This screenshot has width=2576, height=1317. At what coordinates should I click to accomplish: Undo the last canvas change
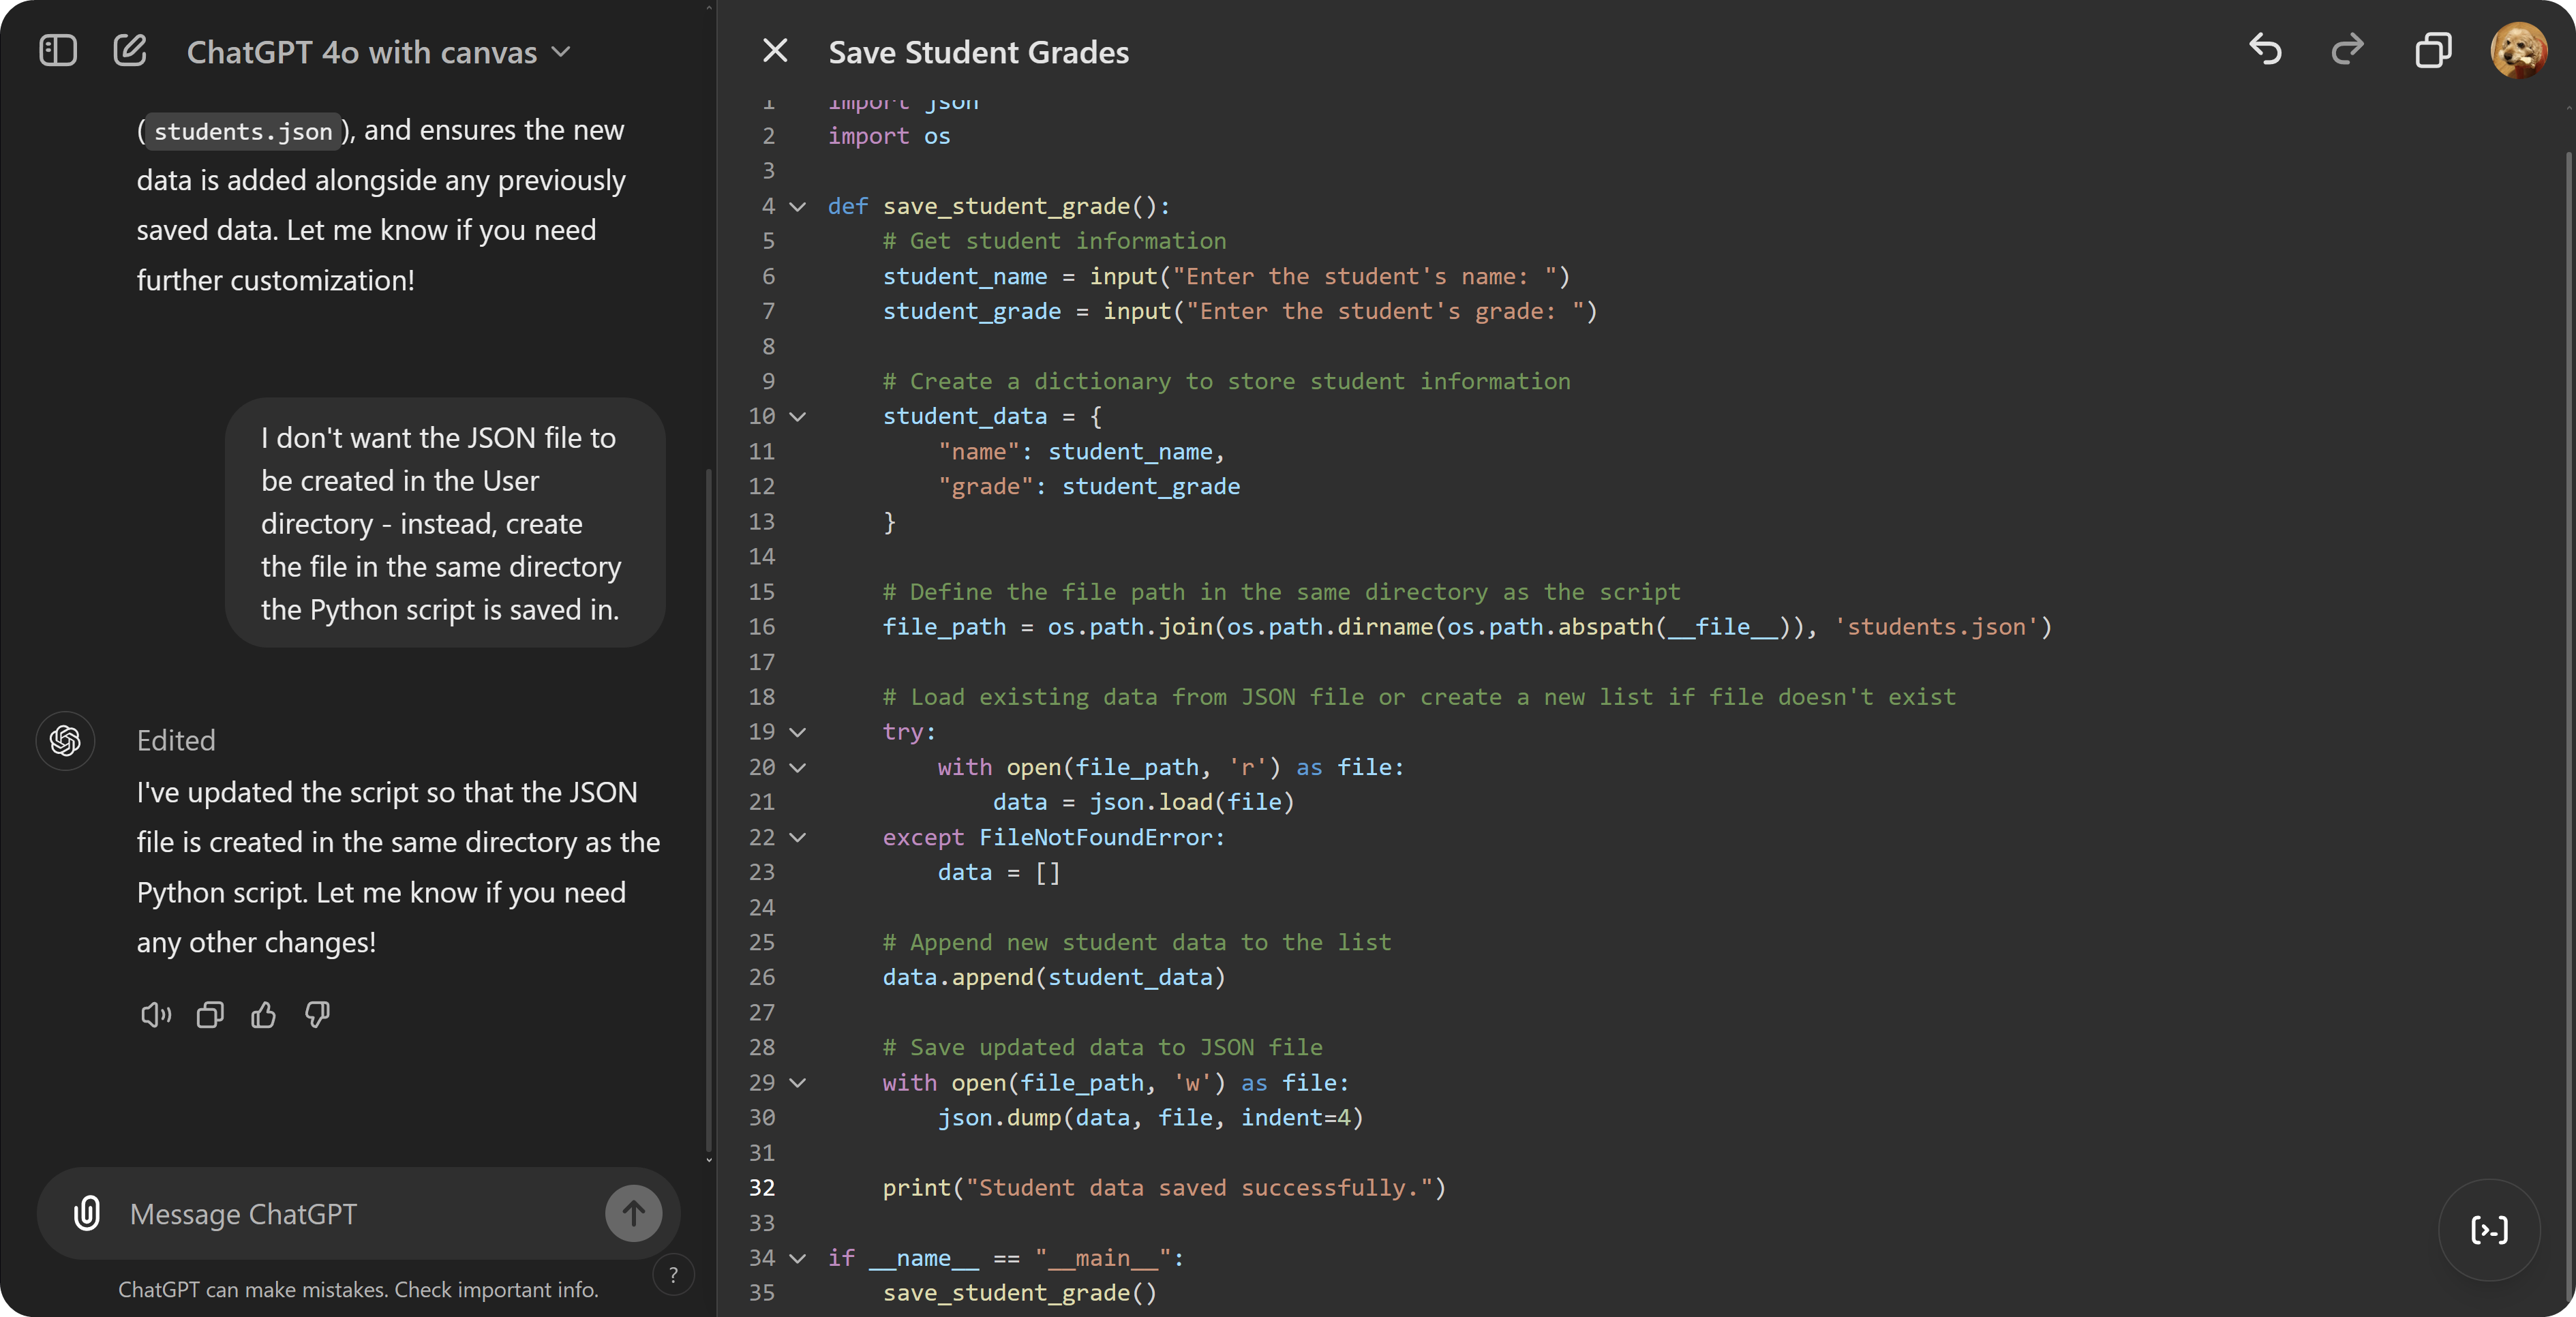click(2265, 50)
